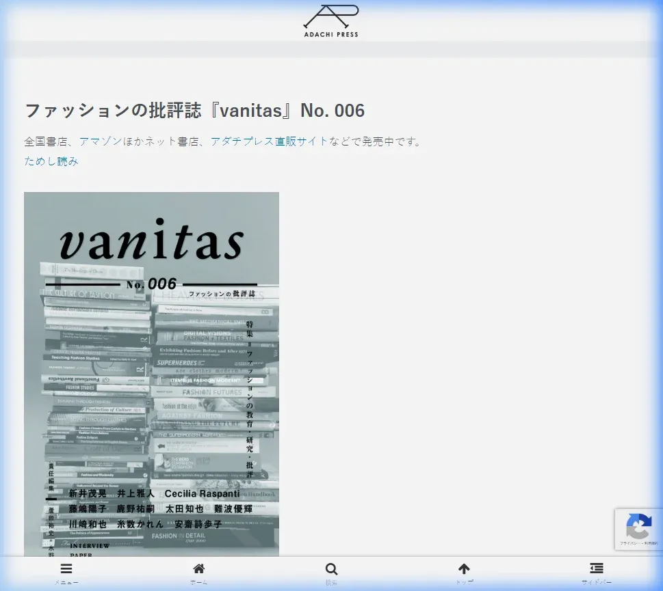Jump to top with up-arrow icon
Viewport: 663px width, 591px height.
[x=464, y=568]
